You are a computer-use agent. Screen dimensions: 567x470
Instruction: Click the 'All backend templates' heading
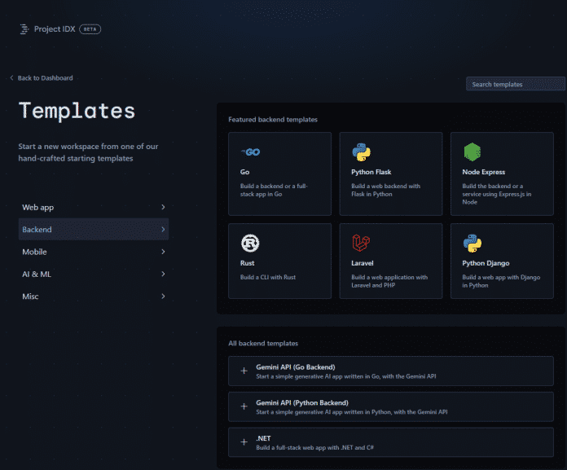(x=263, y=343)
